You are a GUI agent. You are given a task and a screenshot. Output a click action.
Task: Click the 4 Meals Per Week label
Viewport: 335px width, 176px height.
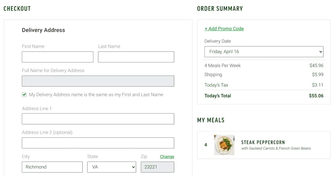223,65
